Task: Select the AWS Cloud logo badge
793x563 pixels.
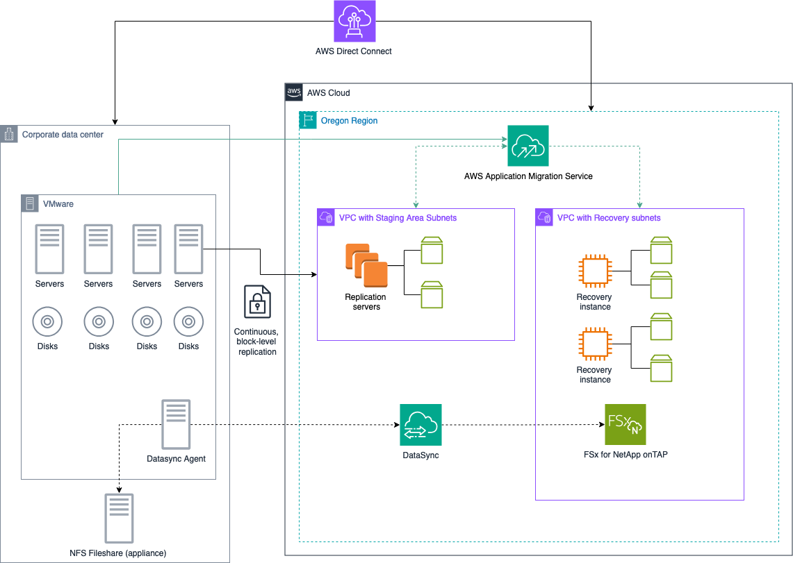Action: [x=294, y=92]
